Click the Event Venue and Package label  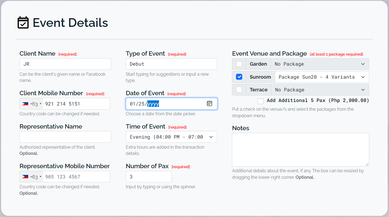point(269,54)
